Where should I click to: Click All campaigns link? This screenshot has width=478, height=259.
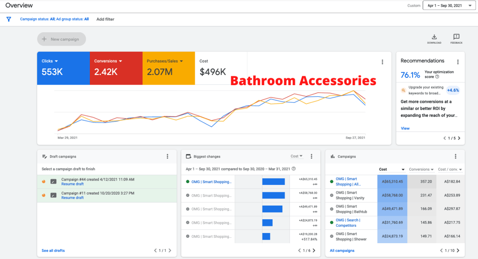point(342,251)
